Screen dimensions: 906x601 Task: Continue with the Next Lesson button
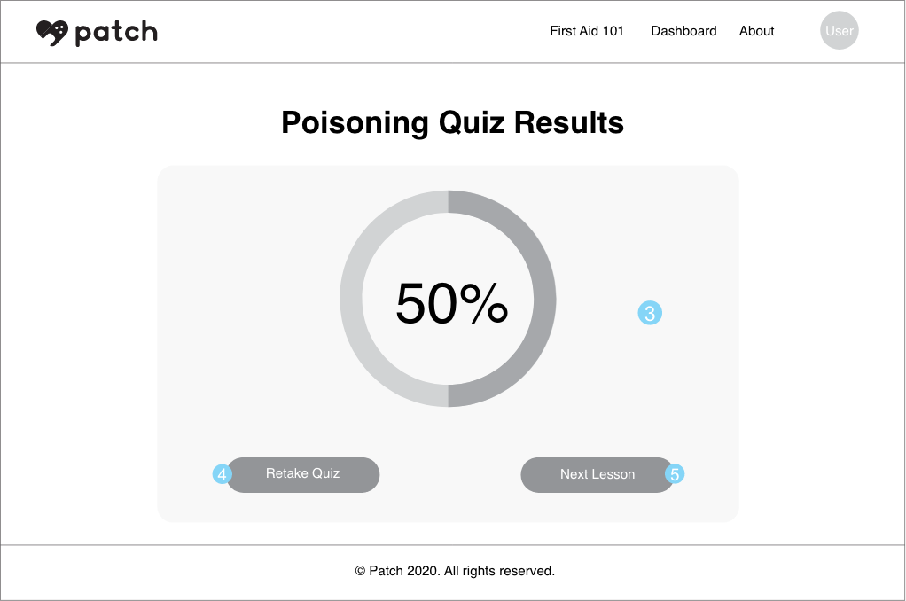tap(597, 475)
